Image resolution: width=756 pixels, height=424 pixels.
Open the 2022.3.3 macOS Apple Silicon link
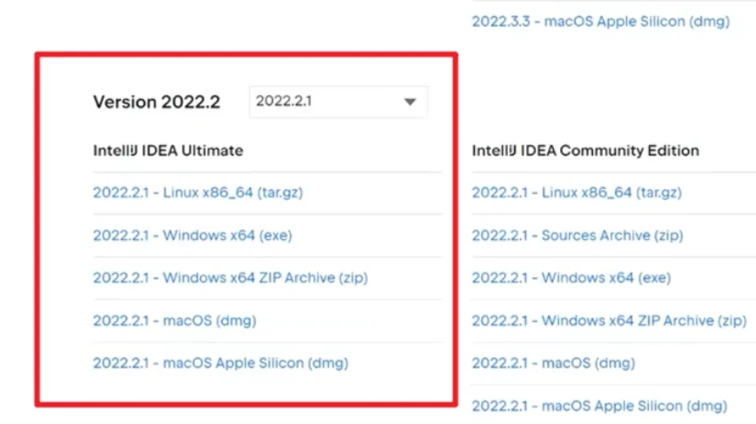point(600,21)
